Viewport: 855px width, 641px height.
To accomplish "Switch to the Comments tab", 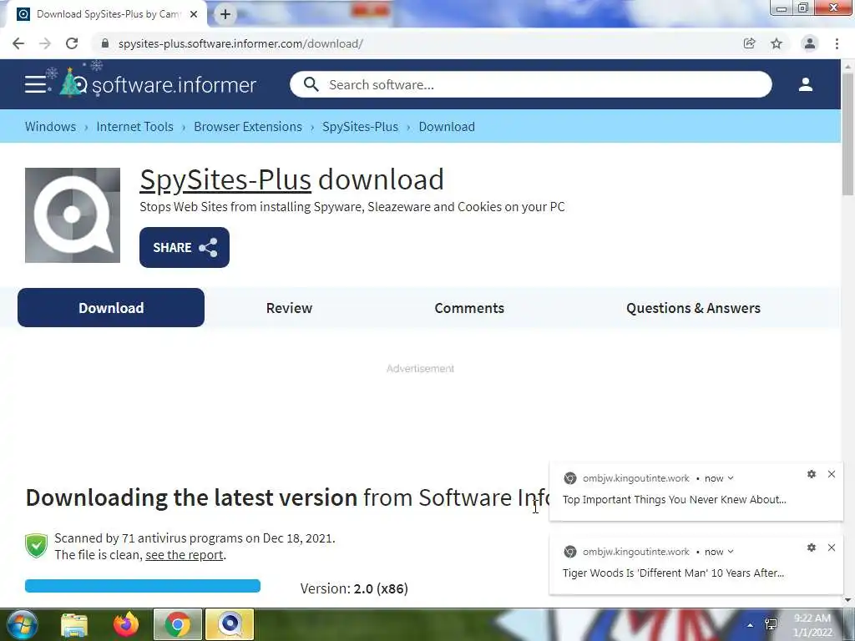I will tap(469, 308).
